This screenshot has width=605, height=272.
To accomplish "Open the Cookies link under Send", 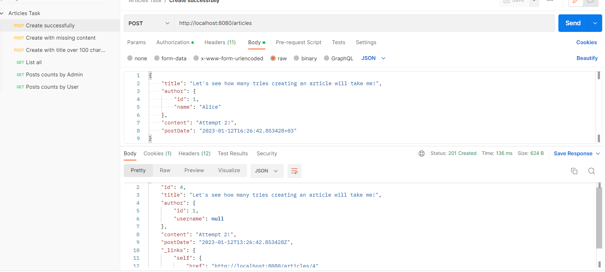I will coord(586,42).
